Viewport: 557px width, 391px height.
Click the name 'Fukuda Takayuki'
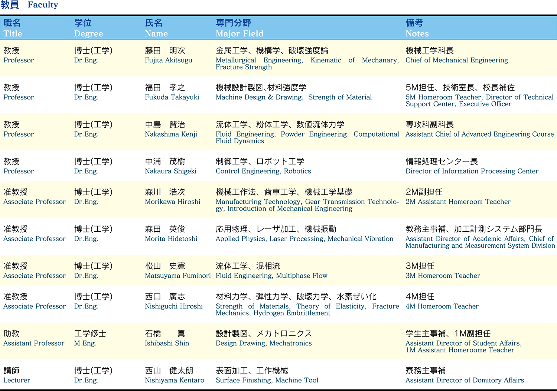click(172, 97)
